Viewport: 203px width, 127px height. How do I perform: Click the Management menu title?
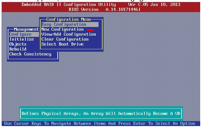26,29
